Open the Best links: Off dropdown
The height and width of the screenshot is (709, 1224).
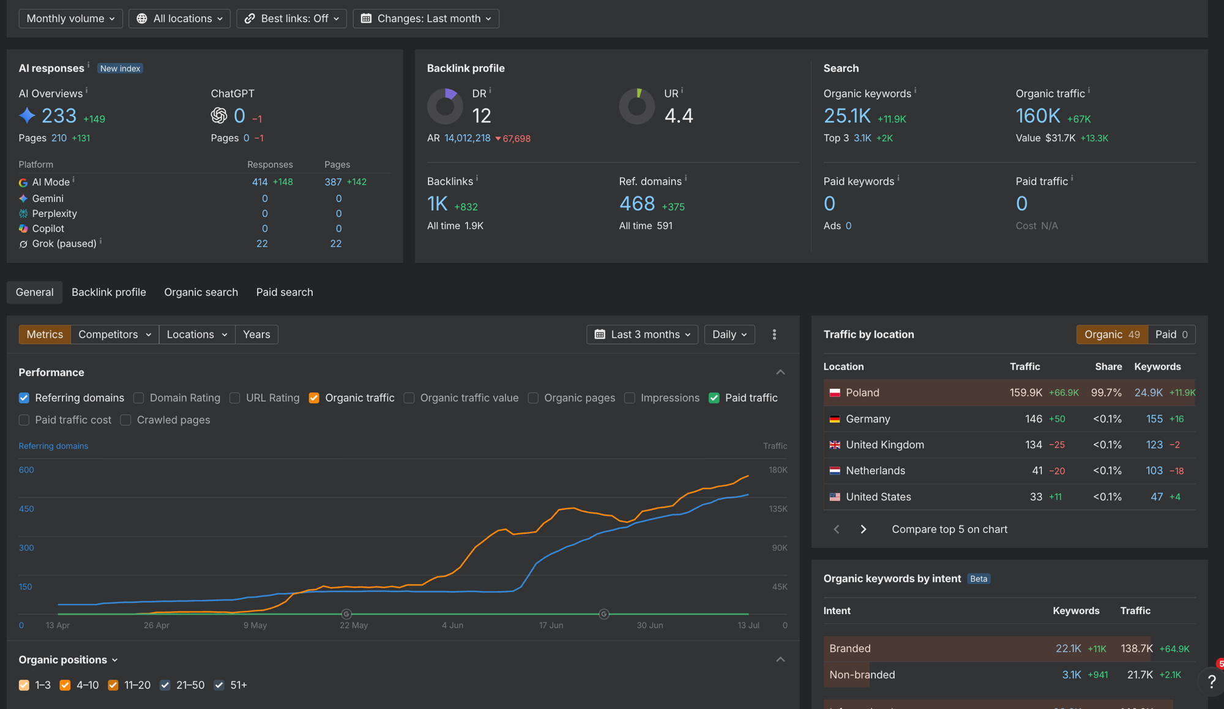click(291, 18)
